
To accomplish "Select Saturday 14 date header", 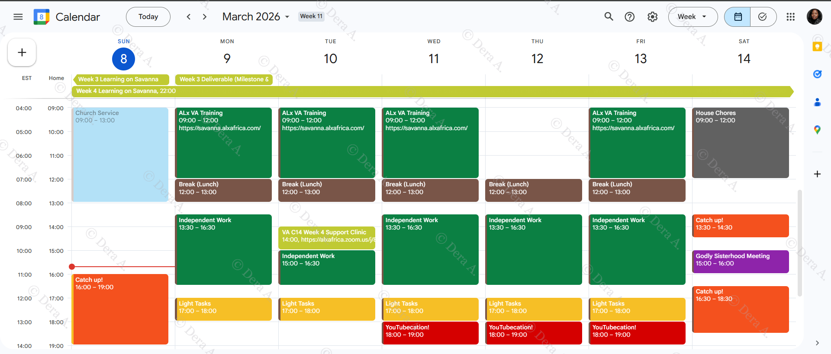I will click(x=744, y=59).
